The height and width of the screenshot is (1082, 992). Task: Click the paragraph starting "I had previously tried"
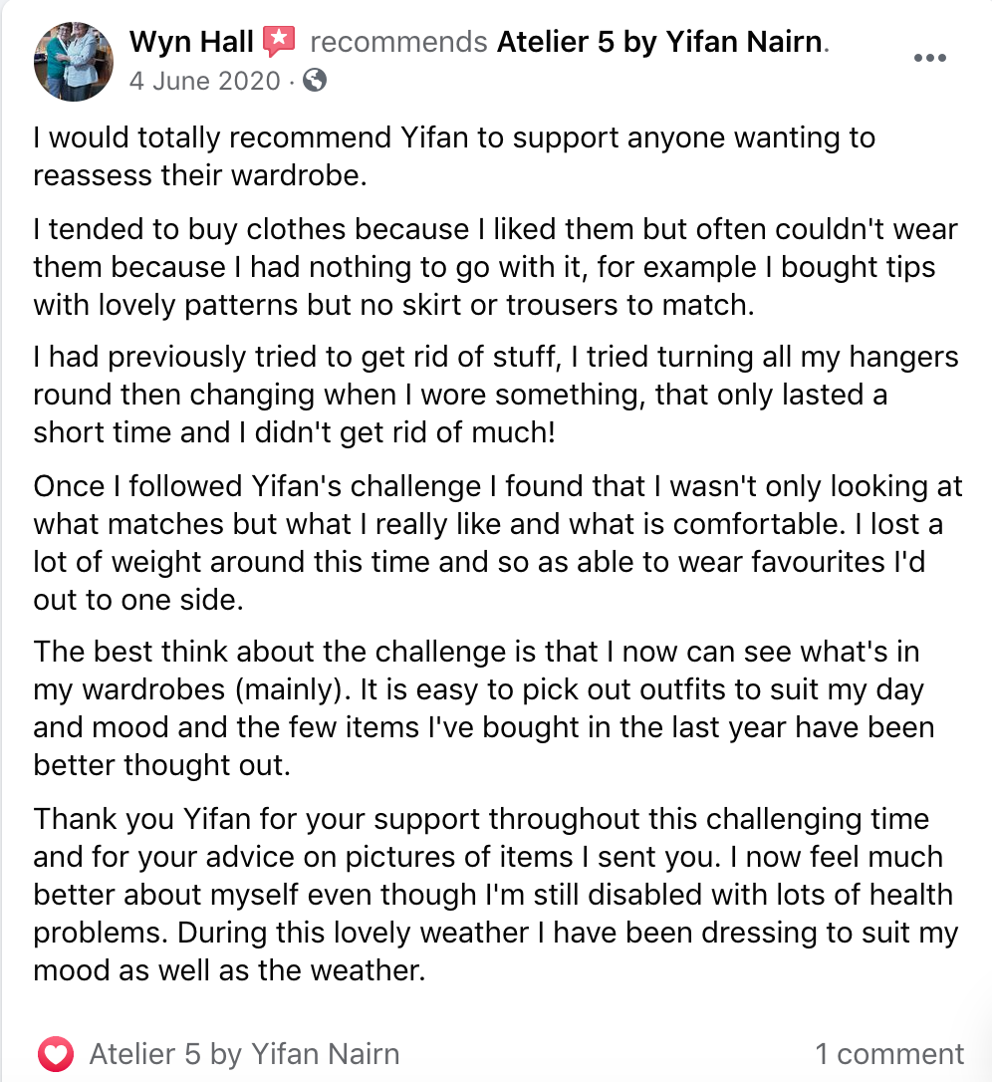(x=495, y=395)
